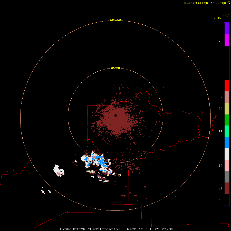Select the GR dusty pink legend swatch
The image size is (231, 231).
[227, 97]
